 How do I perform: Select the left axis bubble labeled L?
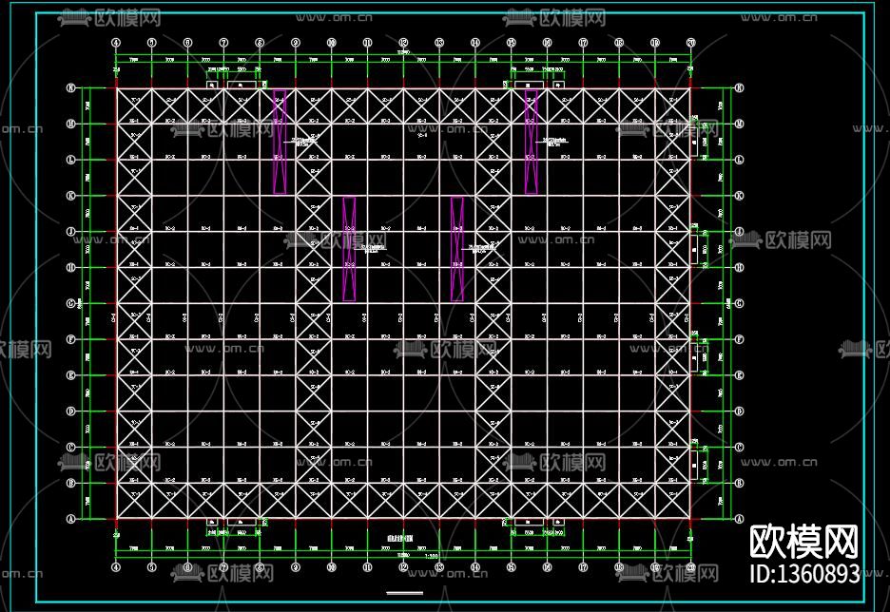coord(71,160)
